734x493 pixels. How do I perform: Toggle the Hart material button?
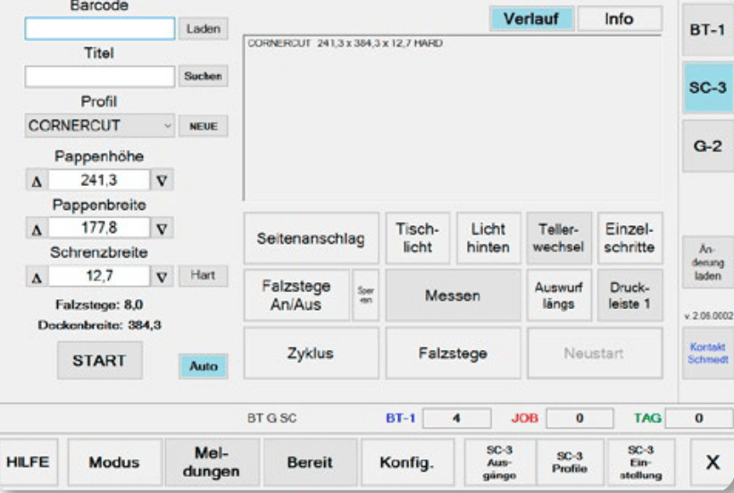(x=203, y=276)
